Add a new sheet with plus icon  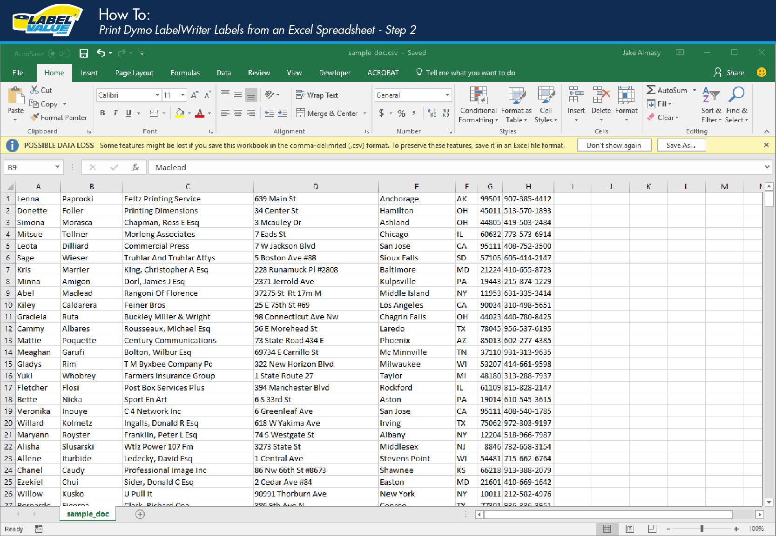140,514
